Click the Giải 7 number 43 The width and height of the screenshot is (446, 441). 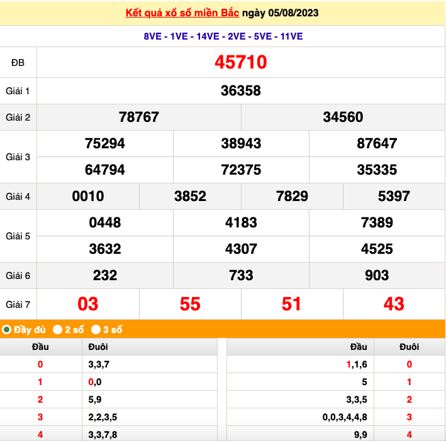394,304
